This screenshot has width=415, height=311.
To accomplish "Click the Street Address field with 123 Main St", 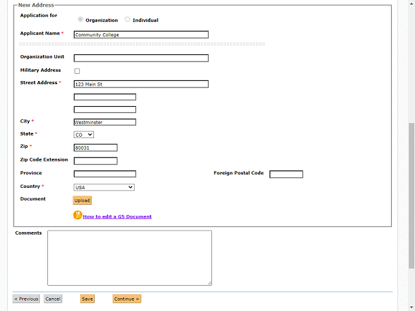I will (141, 84).
